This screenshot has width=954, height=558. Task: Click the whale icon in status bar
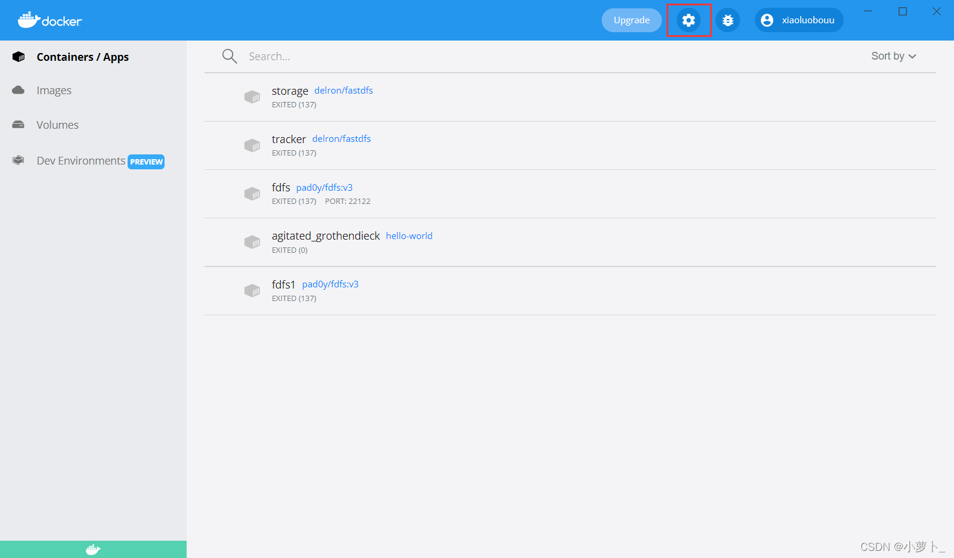point(93,549)
